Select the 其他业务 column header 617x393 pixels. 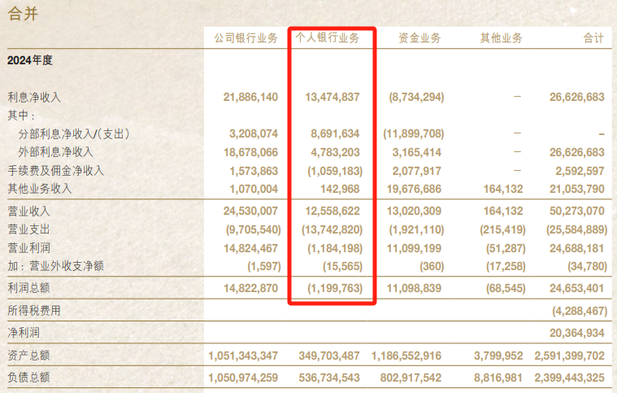tap(502, 38)
